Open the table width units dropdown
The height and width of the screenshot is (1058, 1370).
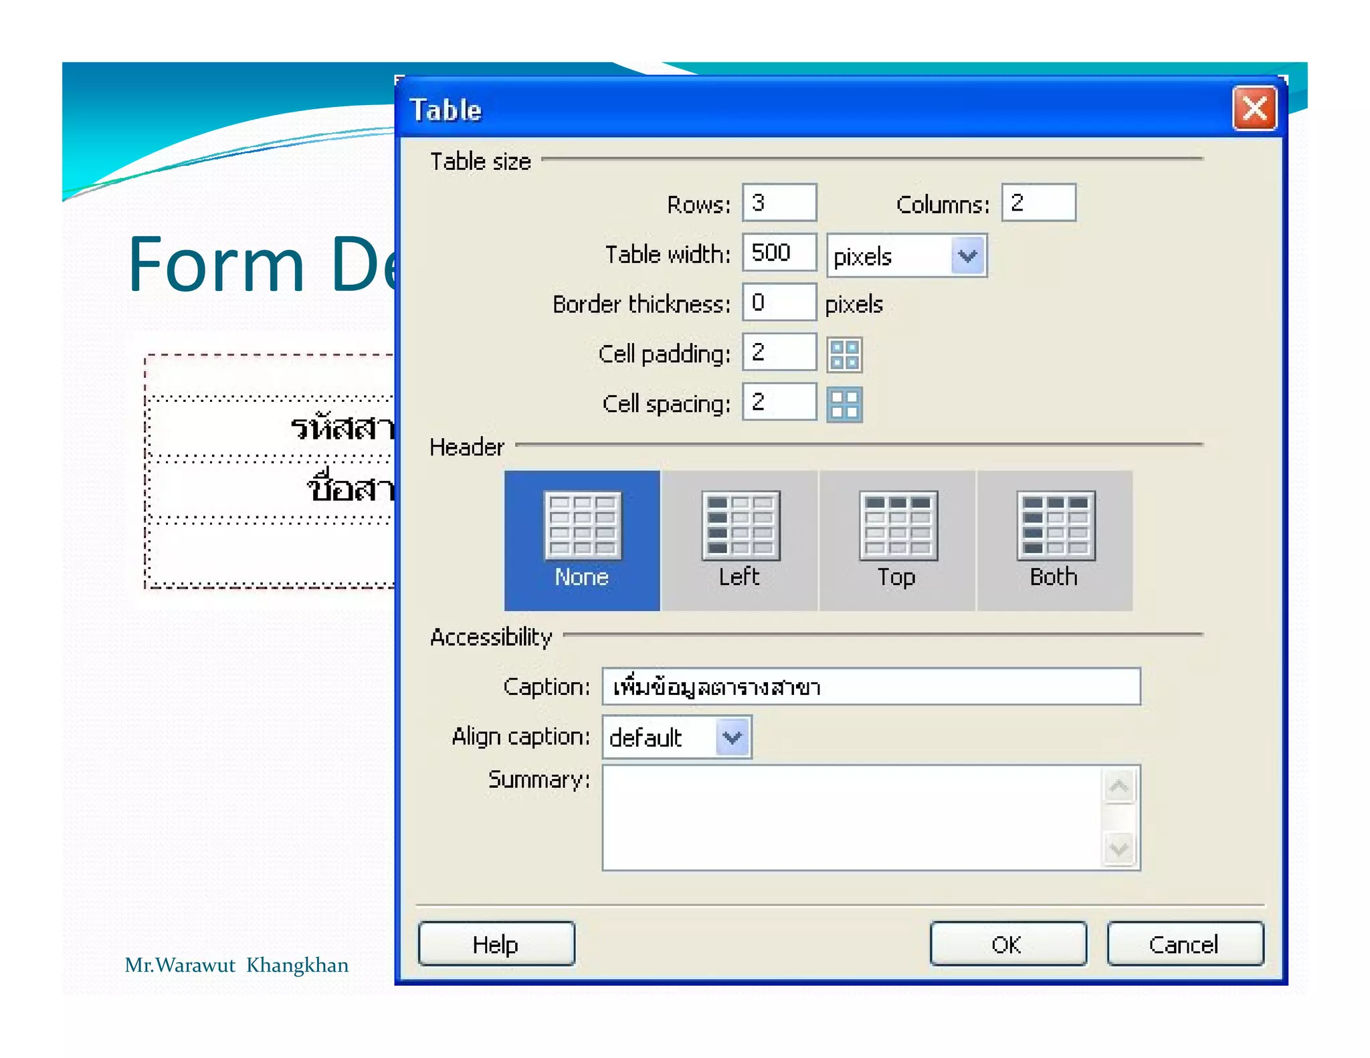pos(906,255)
